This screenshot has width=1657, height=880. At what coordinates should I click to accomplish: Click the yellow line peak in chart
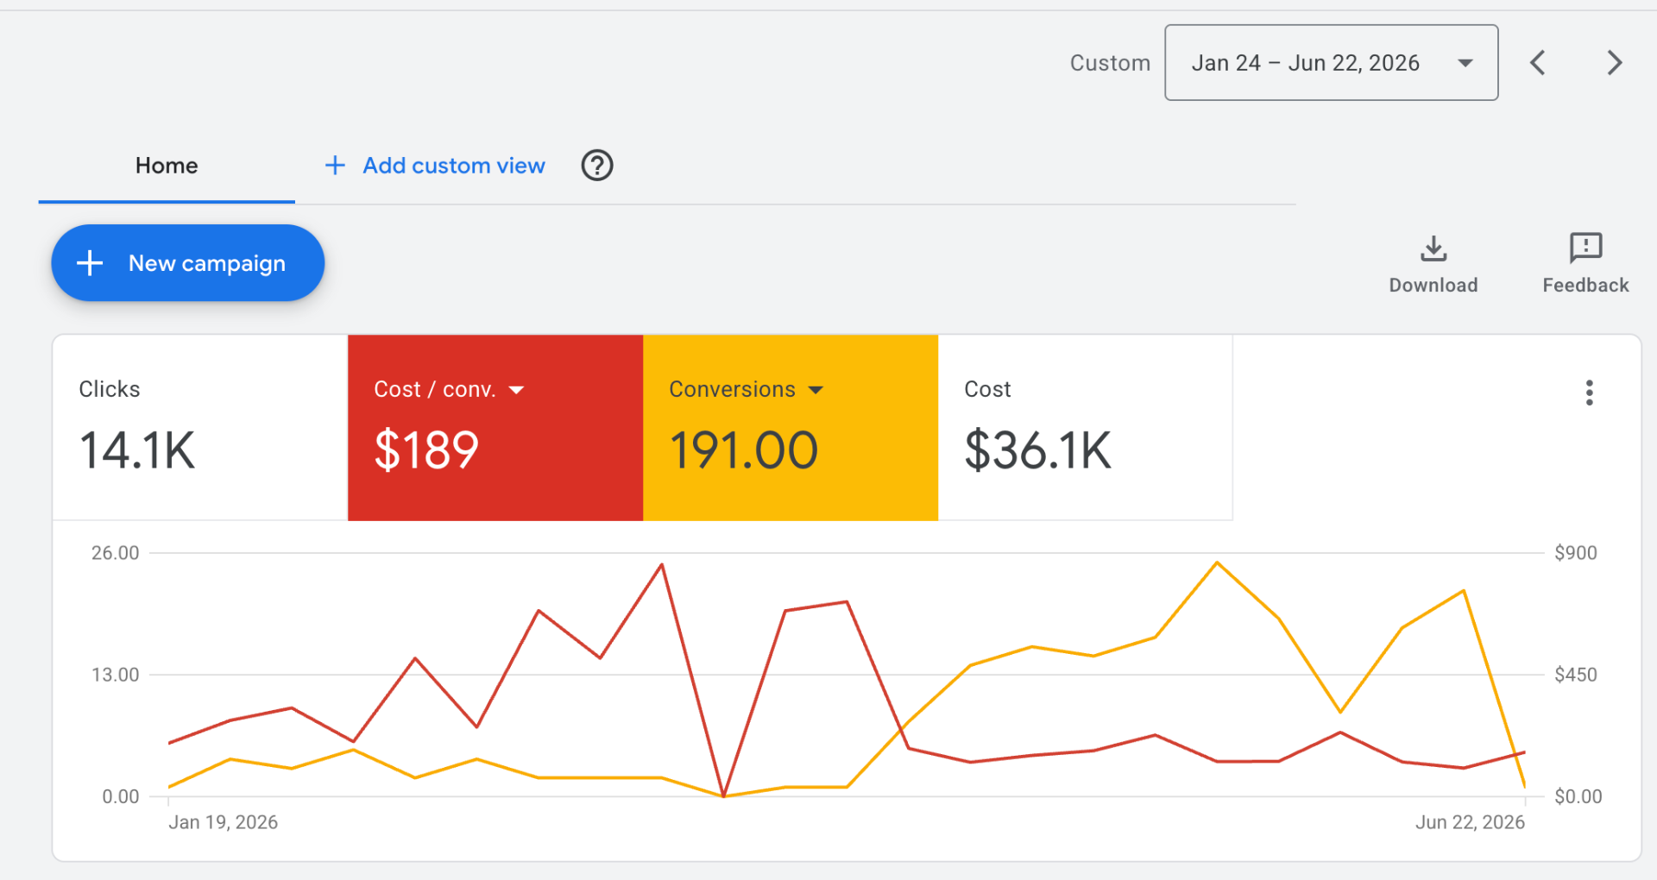pos(1217,563)
